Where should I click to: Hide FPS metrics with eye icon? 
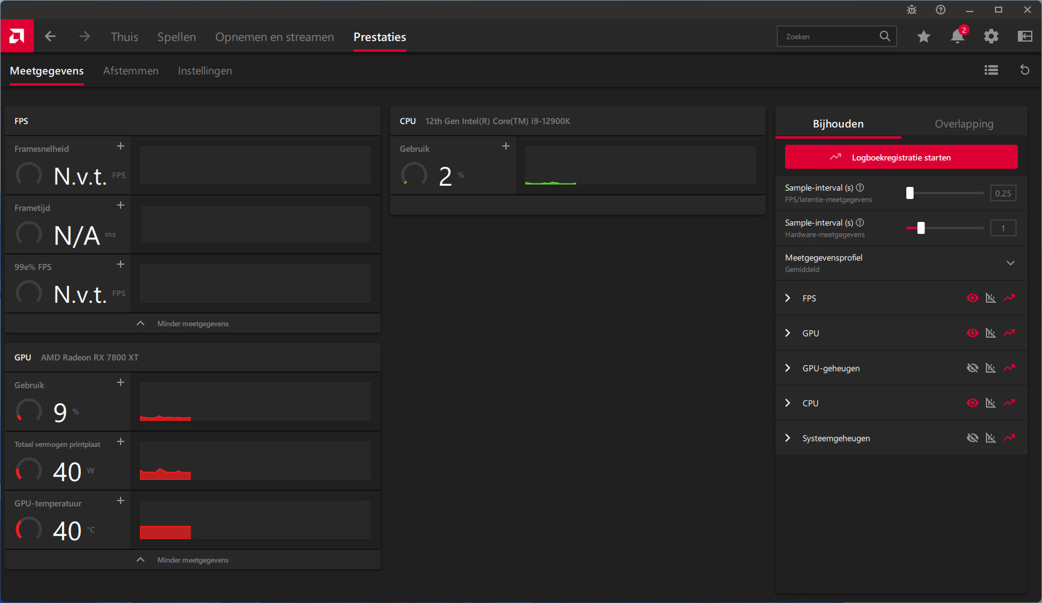(973, 298)
